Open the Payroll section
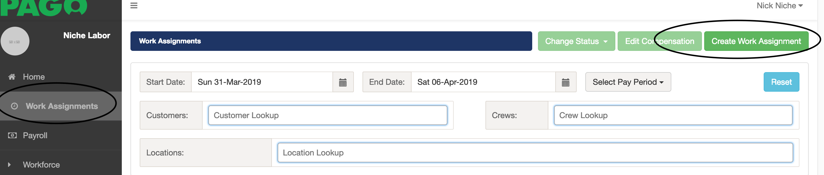The image size is (824, 175). [x=35, y=135]
